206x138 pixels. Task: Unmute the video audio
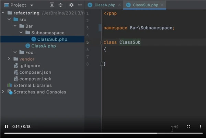pos(176,127)
